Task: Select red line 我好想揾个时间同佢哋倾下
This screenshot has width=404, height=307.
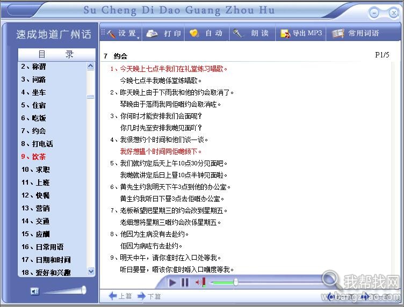Action: pyautogui.click(x=161, y=151)
